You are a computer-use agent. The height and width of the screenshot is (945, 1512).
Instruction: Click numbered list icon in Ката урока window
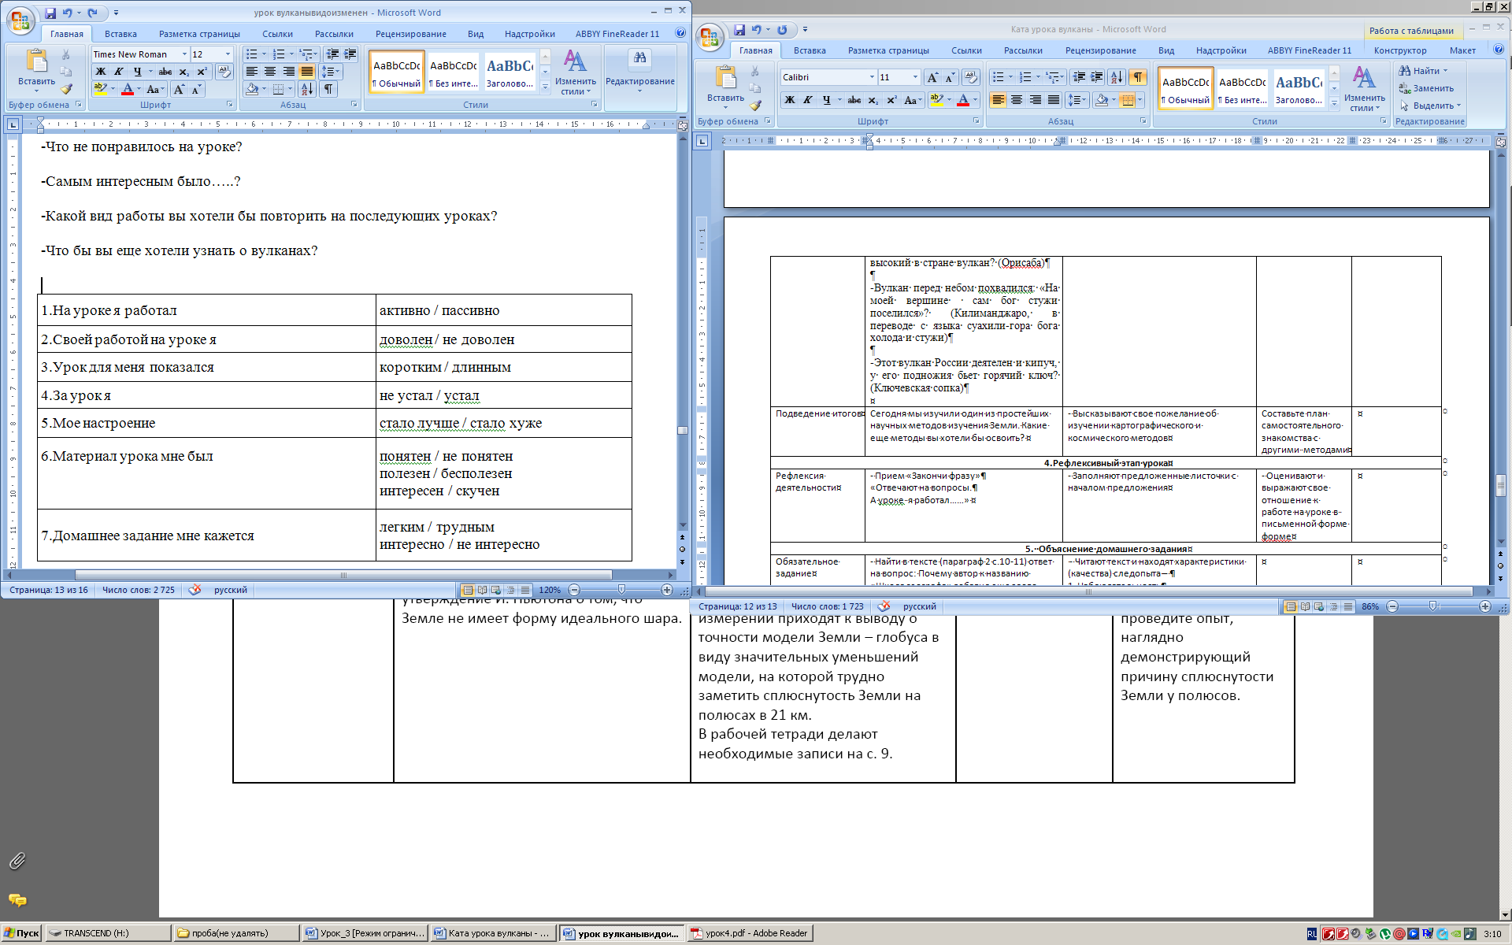tap(1025, 77)
